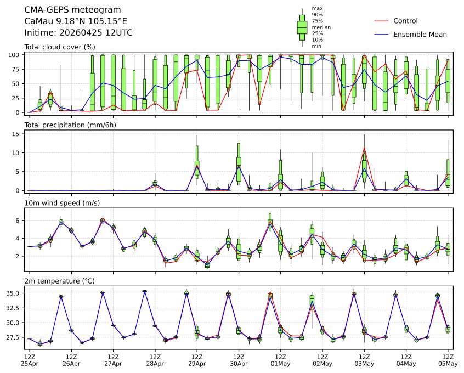464x373 pixels.
Task: Click the '10m wind speed (m/s)' panel title
Action: coord(62,204)
